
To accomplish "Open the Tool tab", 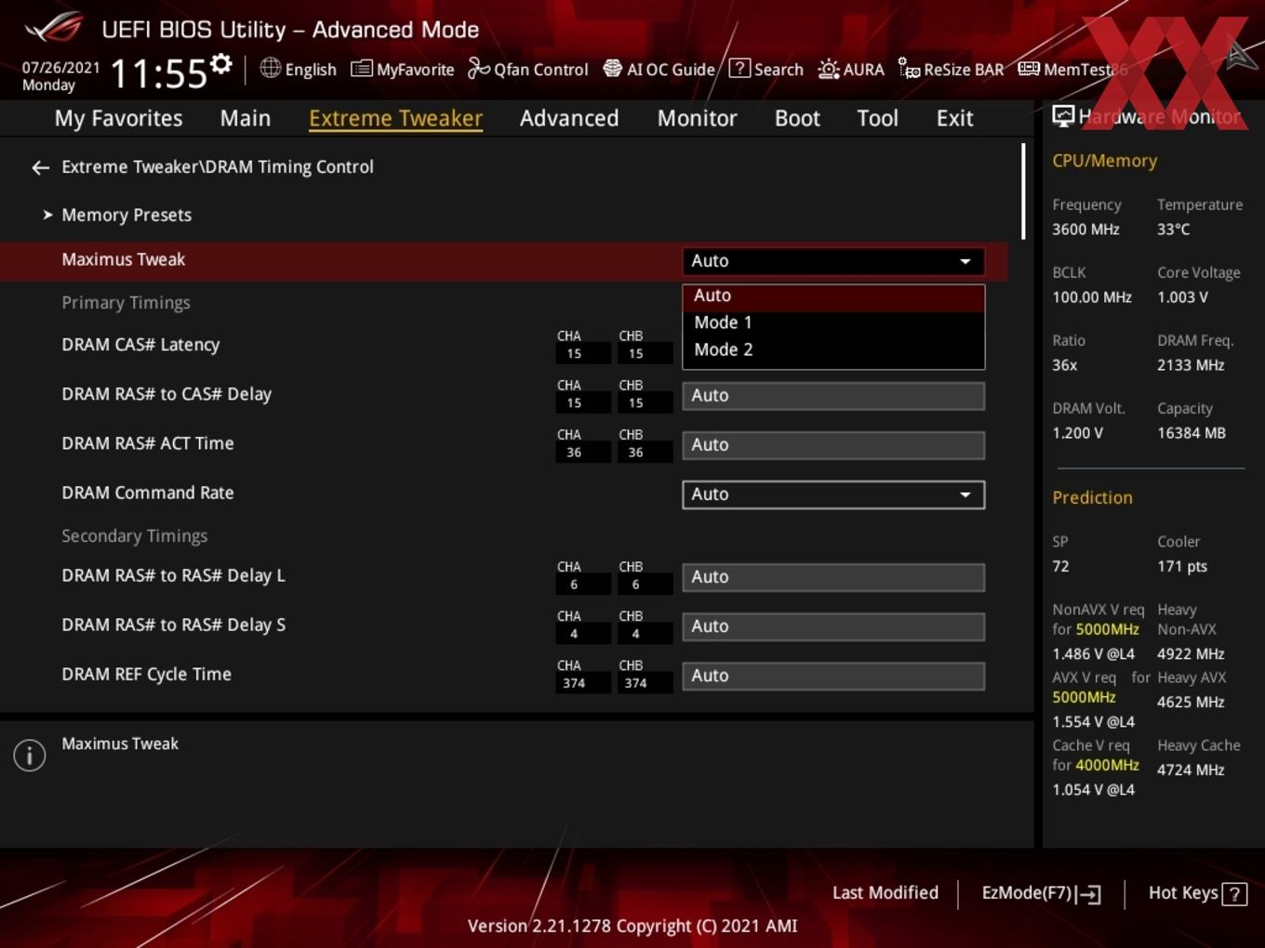I will pos(877,118).
